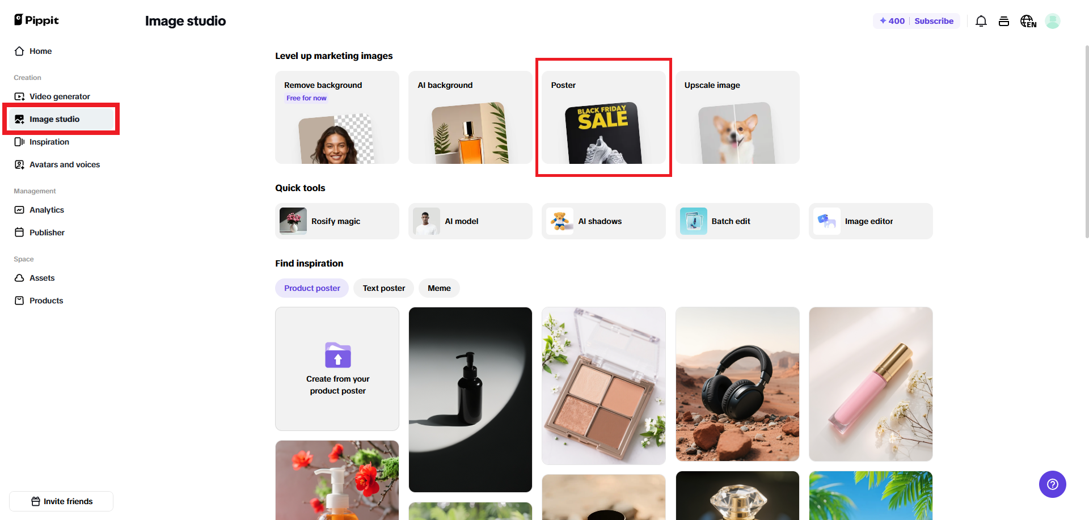The height and width of the screenshot is (520, 1089).
Task: Navigate to the Home menu entry
Action: point(40,51)
